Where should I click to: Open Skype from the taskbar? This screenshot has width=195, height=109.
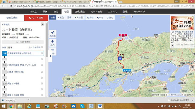[x=82, y=106]
